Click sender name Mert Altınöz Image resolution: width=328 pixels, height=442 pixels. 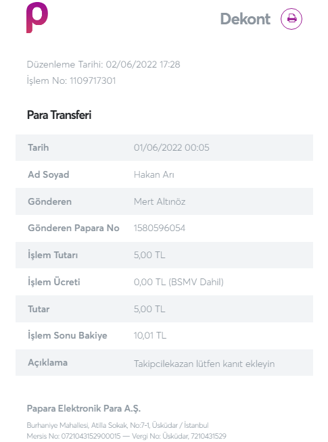(160, 201)
